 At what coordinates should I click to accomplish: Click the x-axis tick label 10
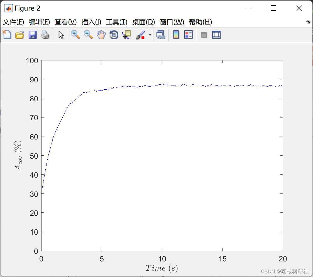point(162,259)
